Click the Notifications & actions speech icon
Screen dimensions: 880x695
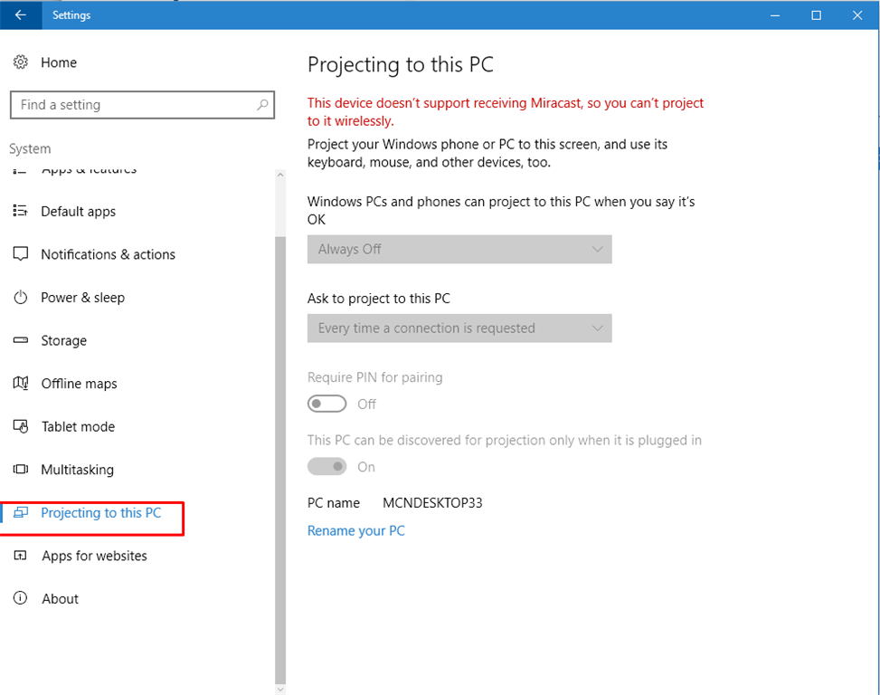pos(21,254)
